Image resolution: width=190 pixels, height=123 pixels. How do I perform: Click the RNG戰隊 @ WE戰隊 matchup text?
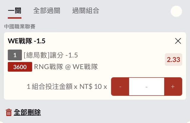[66, 67]
